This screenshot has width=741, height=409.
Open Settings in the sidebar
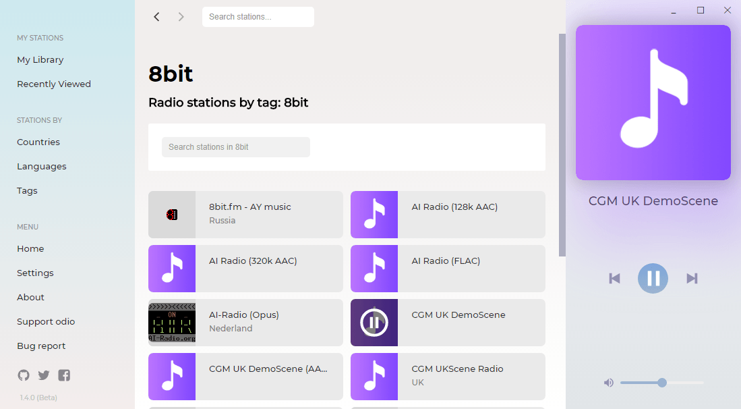coord(35,273)
